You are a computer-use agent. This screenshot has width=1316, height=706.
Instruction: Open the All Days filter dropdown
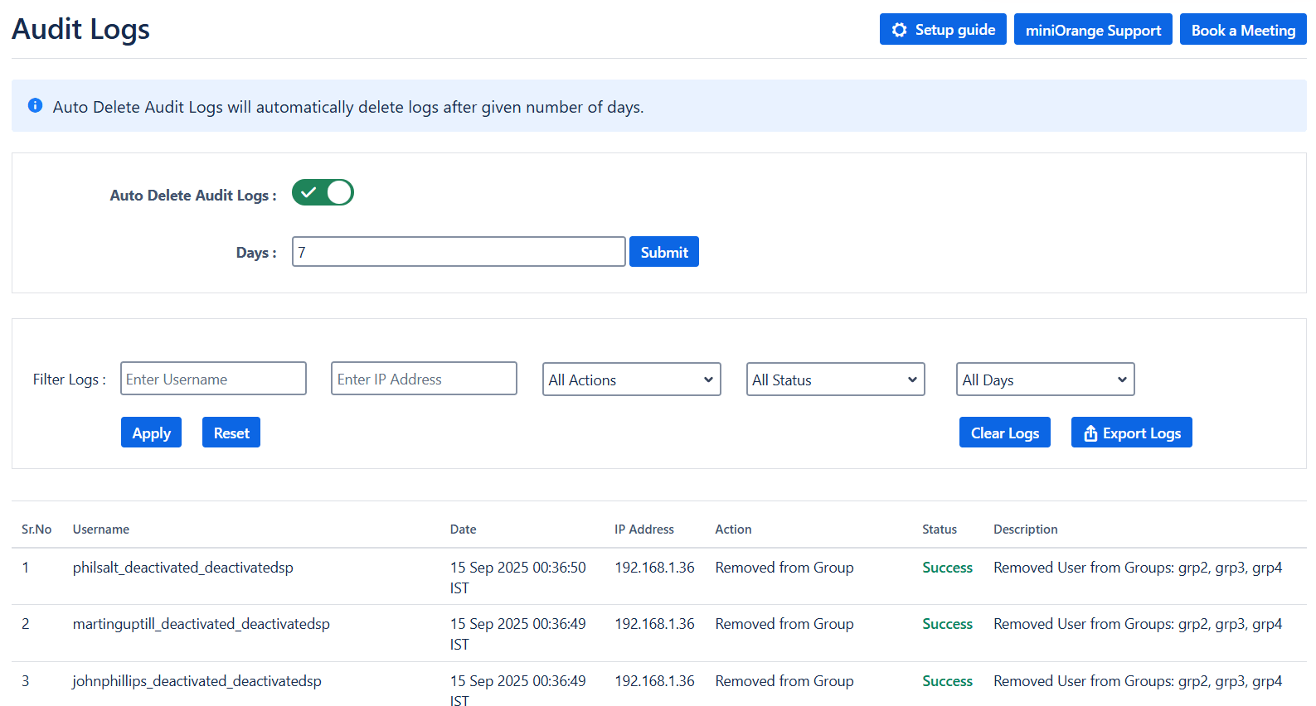coord(1045,380)
